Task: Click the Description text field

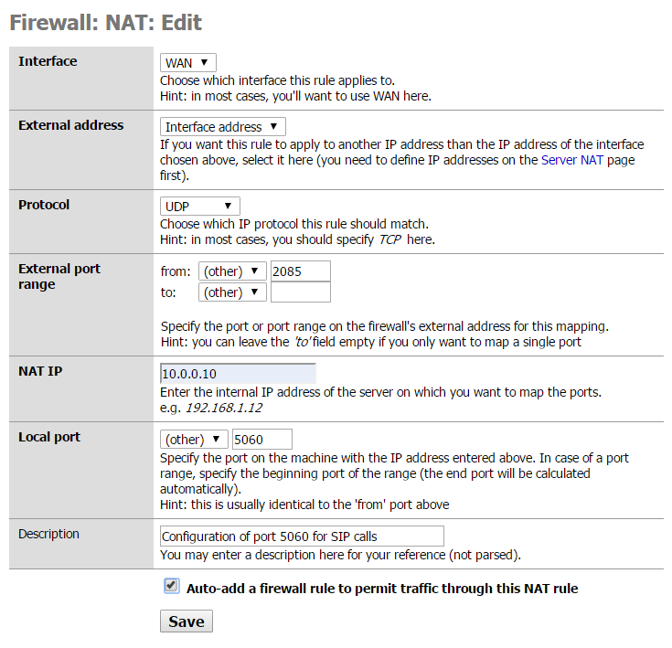Action: tap(302, 536)
